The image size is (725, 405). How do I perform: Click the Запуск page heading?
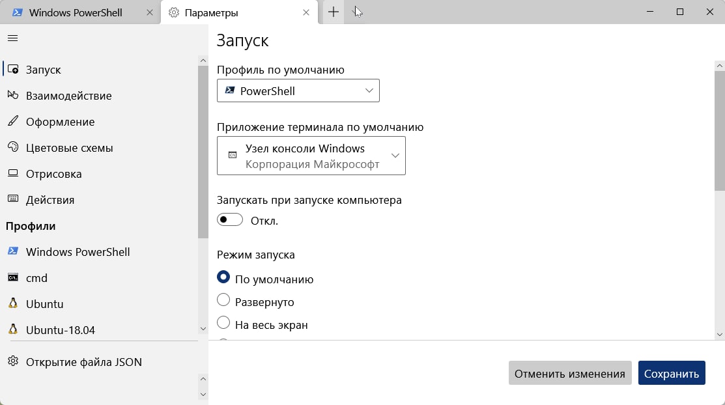(x=243, y=40)
